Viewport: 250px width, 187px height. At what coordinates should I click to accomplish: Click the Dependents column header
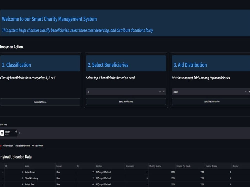tap(137, 166)
